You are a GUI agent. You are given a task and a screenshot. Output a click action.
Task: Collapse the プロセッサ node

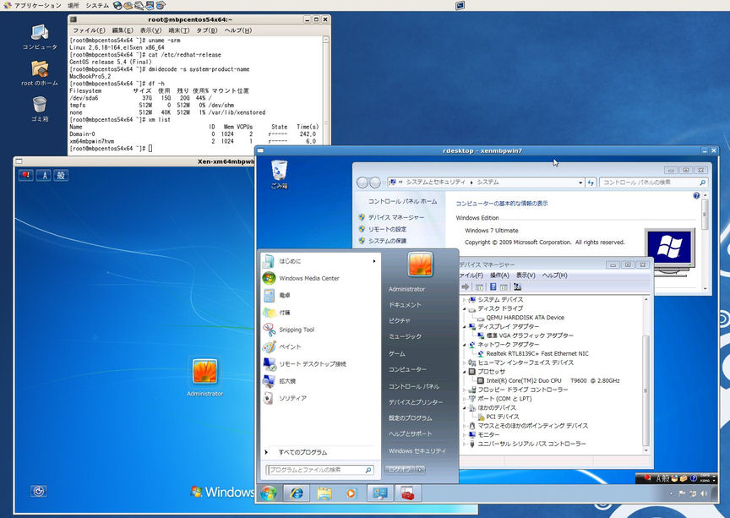pyautogui.click(x=464, y=372)
